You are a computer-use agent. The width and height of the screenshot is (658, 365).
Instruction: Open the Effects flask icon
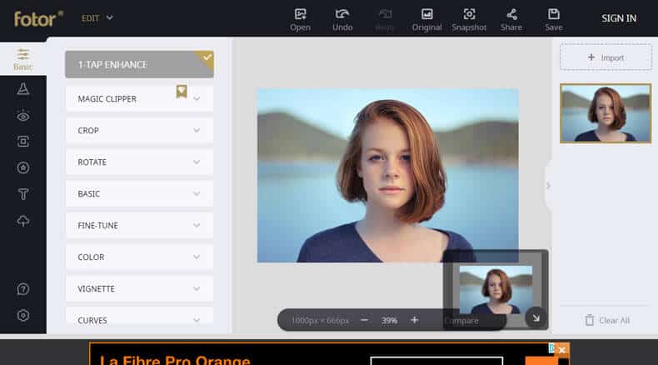23,88
